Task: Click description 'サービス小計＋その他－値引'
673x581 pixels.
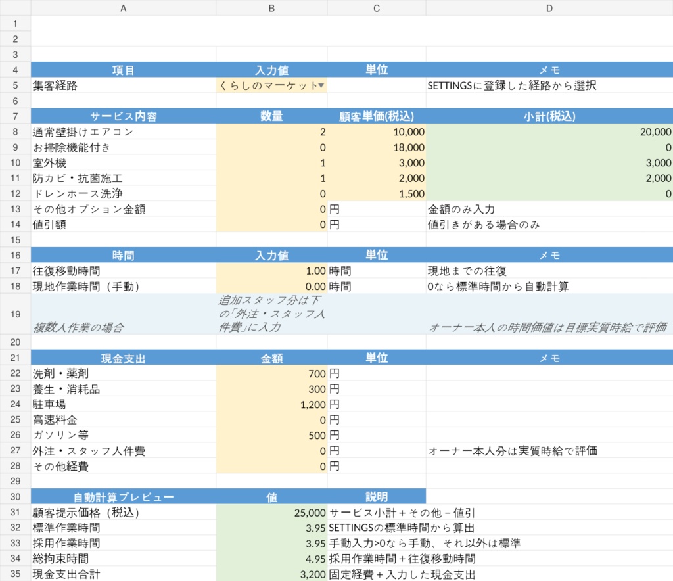Action: click(x=402, y=513)
